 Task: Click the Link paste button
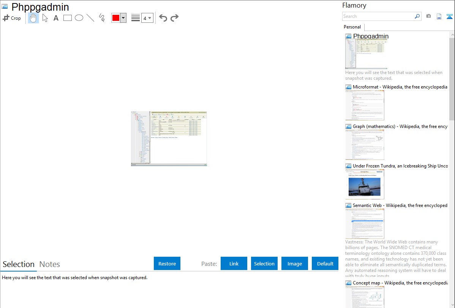click(234, 264)
